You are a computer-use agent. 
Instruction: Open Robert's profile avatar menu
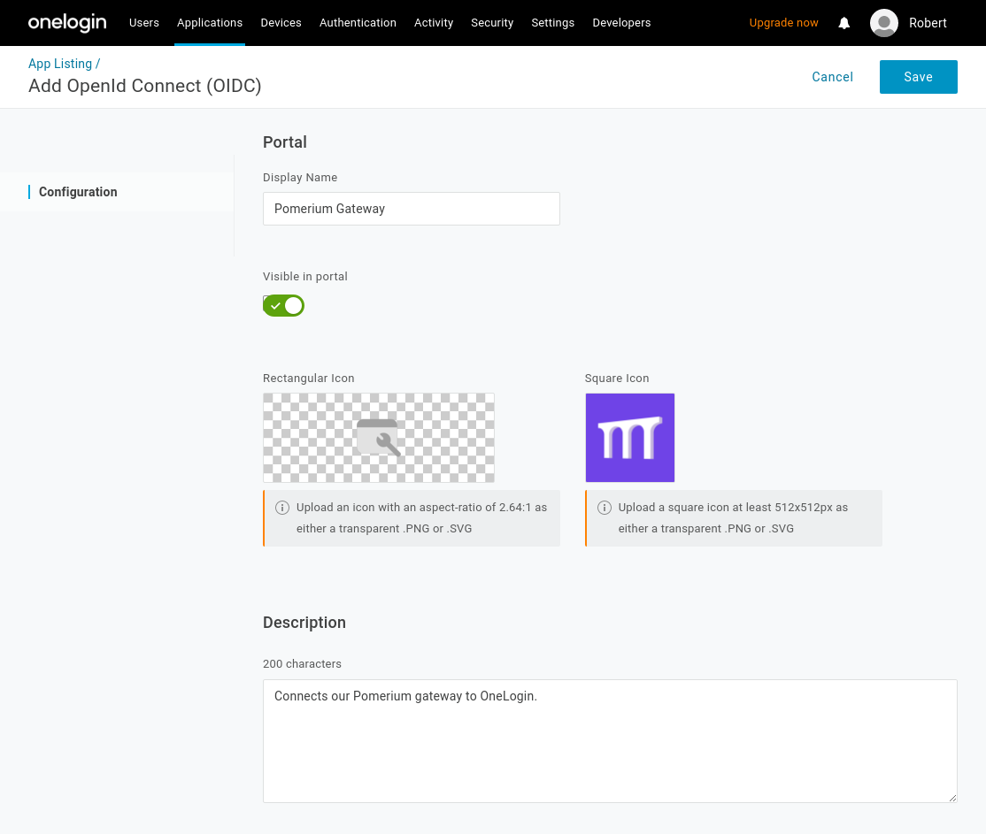(883, 23)
